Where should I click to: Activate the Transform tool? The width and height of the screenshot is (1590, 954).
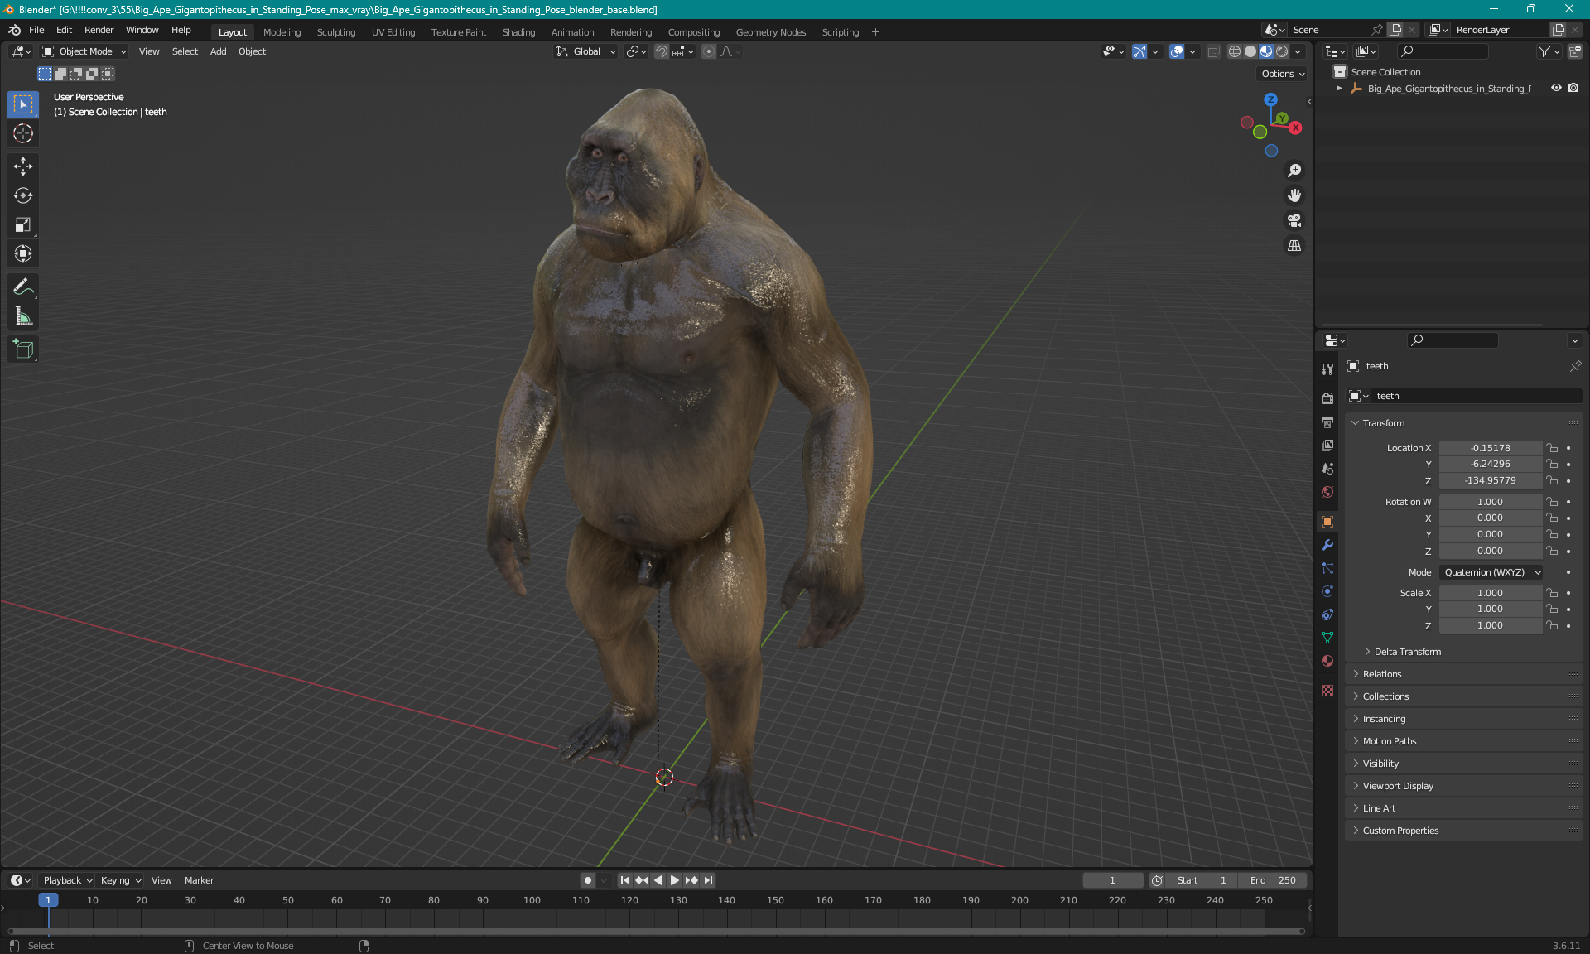(23, 253)
